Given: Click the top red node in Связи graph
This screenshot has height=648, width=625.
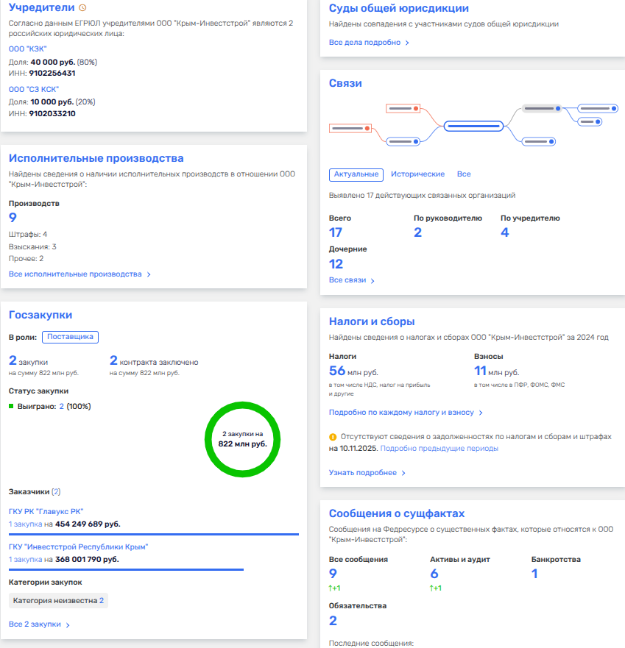Looking at the screenshot, I should click(403, 108).
